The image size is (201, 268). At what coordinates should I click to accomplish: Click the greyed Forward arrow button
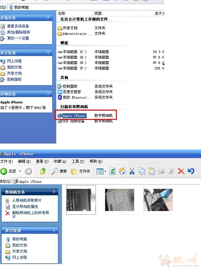pyautogui.click(x=28, y=171)
